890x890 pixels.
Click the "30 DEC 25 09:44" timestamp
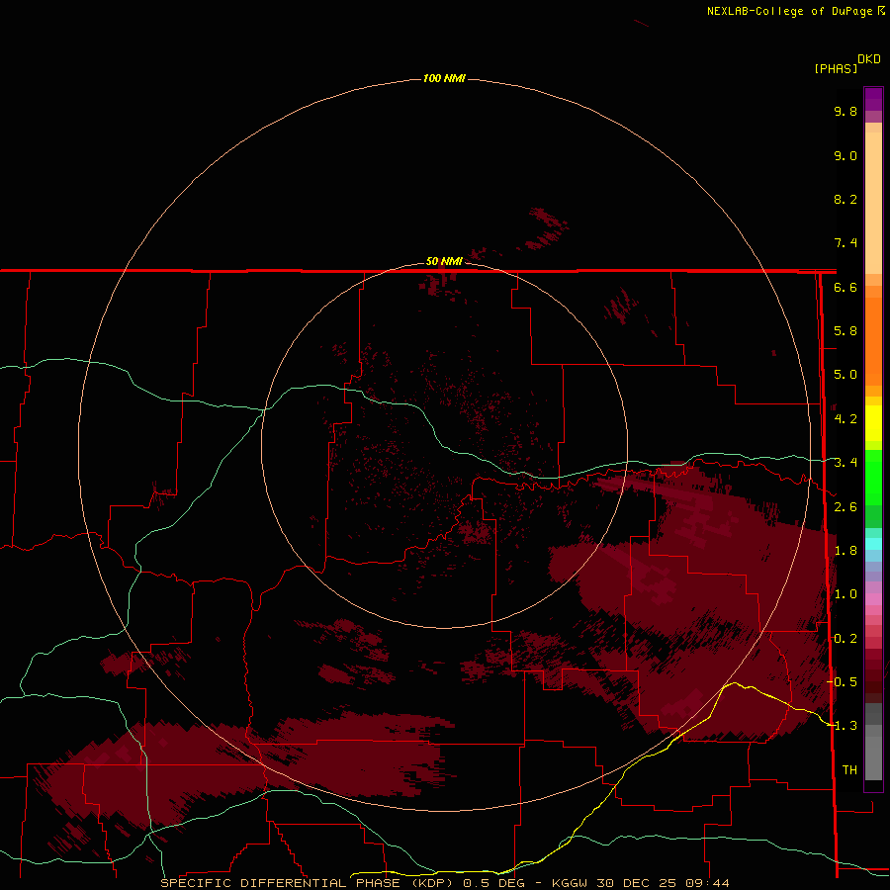coord(662,883)
